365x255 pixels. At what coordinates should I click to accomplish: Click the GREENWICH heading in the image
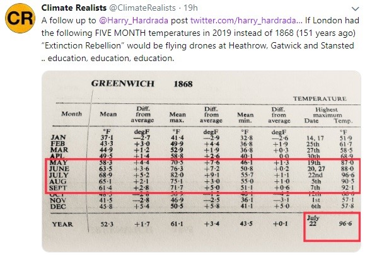click(123, 84)
